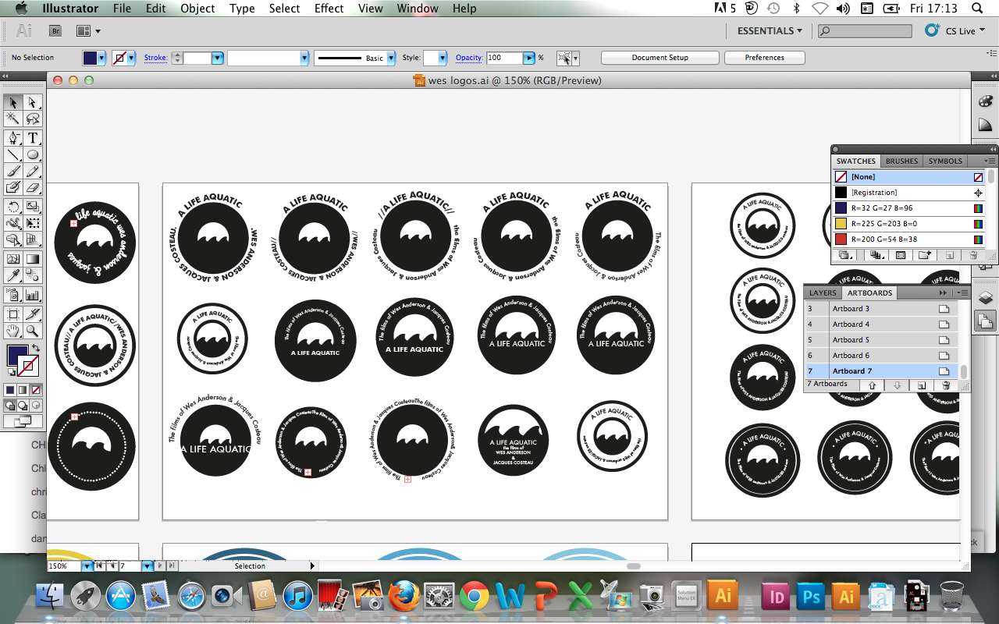Select the Magic Wand tool
999x624 pixels.
pyautogui.click(x=13, y=119)
